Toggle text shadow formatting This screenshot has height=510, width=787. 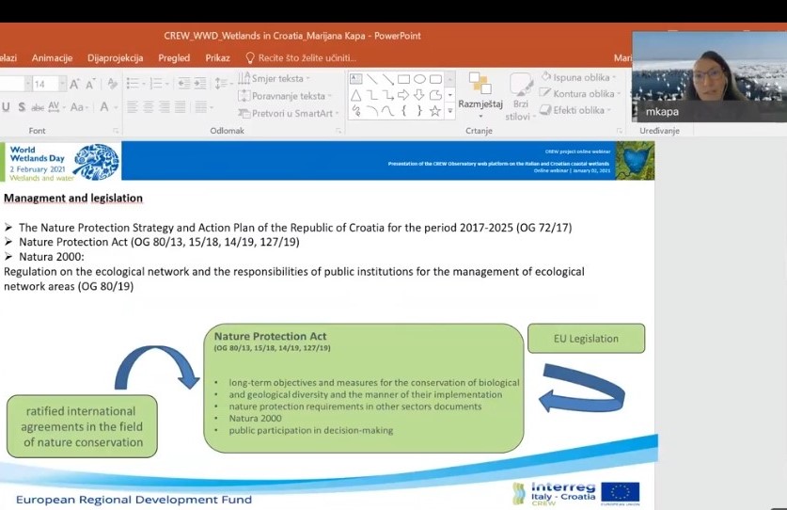22,107
